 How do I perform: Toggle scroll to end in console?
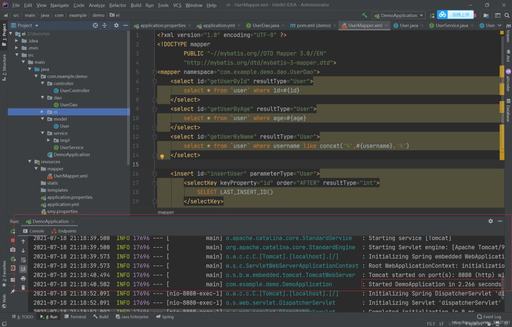pyautogui.click(x=23, y=269)
